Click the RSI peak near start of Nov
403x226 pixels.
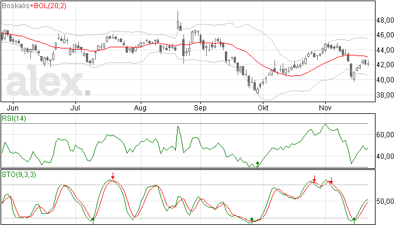click(x=326, y=124)
